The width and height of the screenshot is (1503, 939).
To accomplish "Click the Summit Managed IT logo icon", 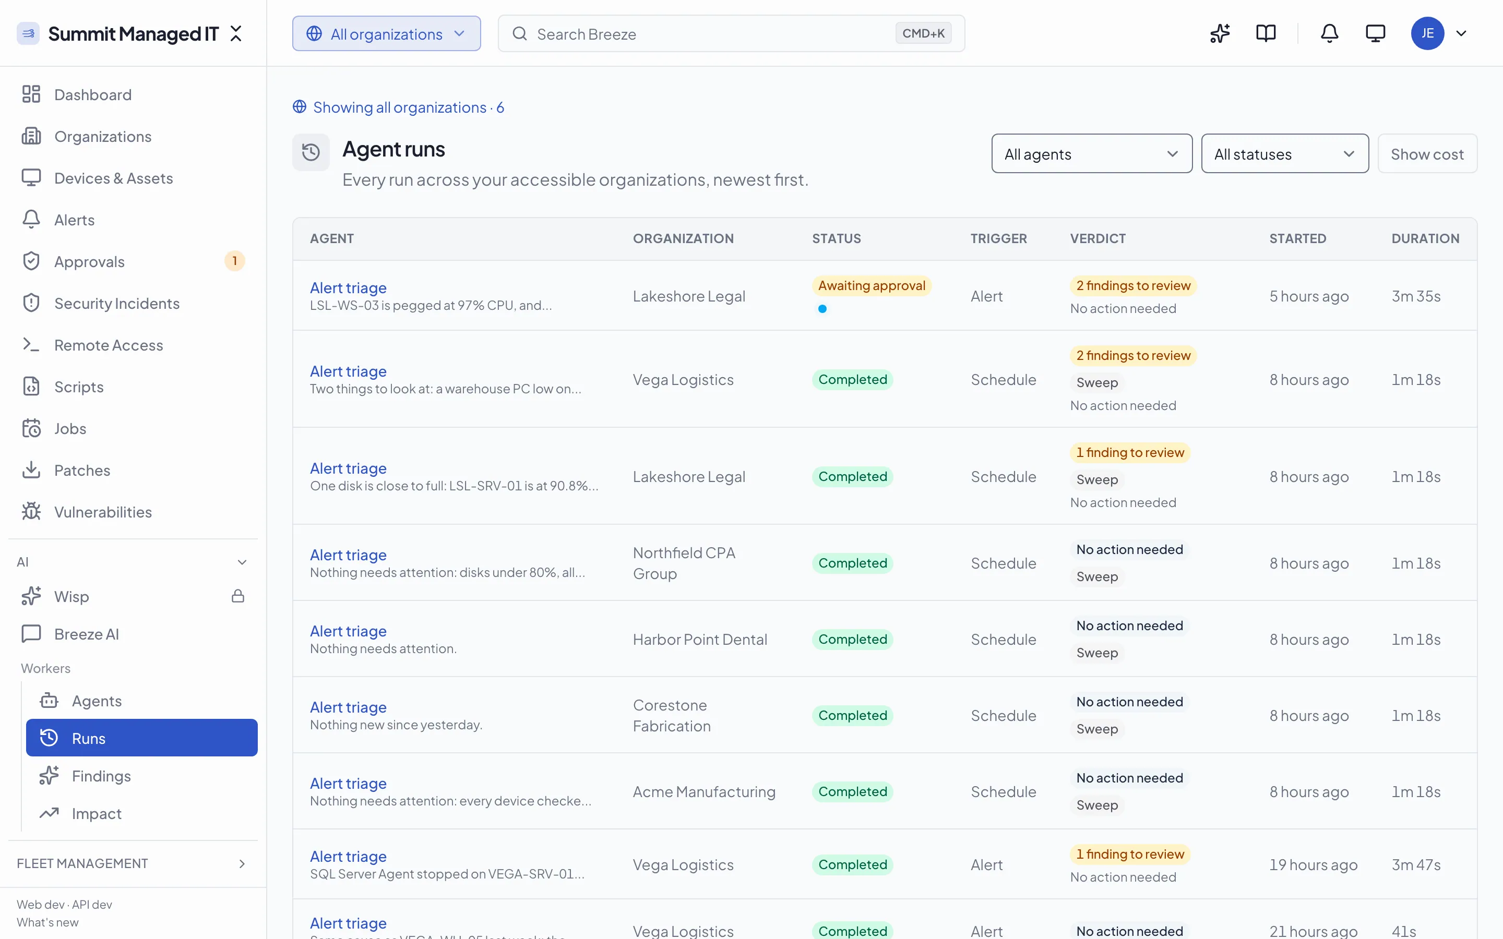I will (x=28, y=33).
